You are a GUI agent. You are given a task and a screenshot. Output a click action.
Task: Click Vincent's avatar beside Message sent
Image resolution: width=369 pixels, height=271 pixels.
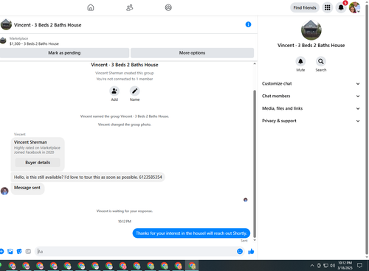[4, 191]
